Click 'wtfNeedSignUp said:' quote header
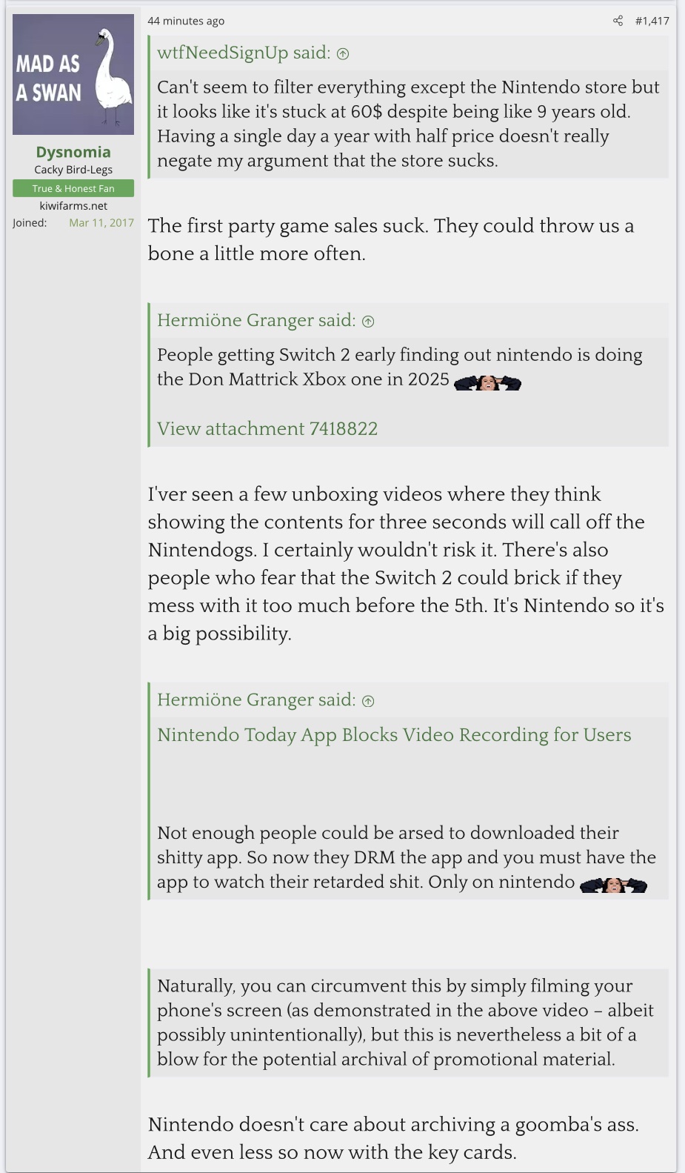The height and width of the screenshot is (1173, 685). click(244, 53)
